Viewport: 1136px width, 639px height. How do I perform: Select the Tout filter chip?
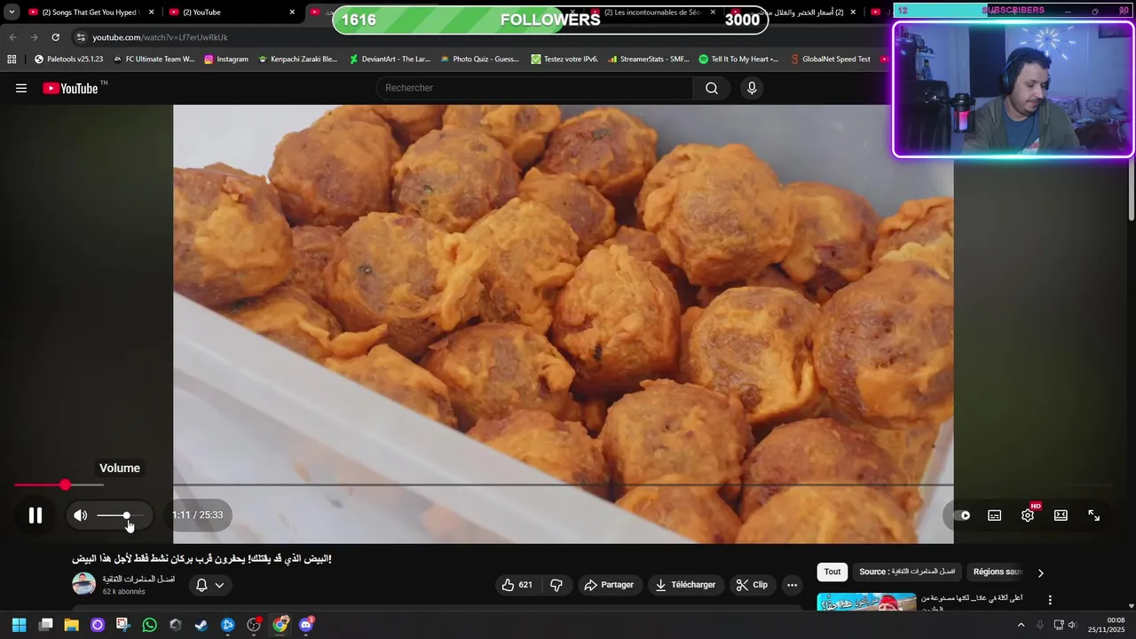(832, 572)
